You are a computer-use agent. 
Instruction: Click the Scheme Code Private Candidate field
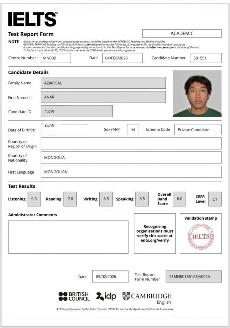[197, 130]
